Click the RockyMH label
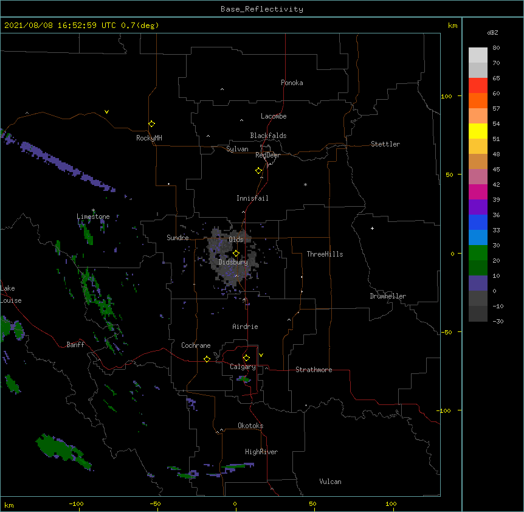Viewport: 524px width, 512px height. tap(149, 138)
